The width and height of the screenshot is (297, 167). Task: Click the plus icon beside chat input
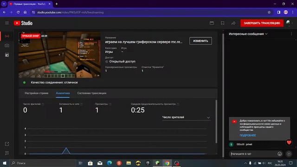point(289,154)
